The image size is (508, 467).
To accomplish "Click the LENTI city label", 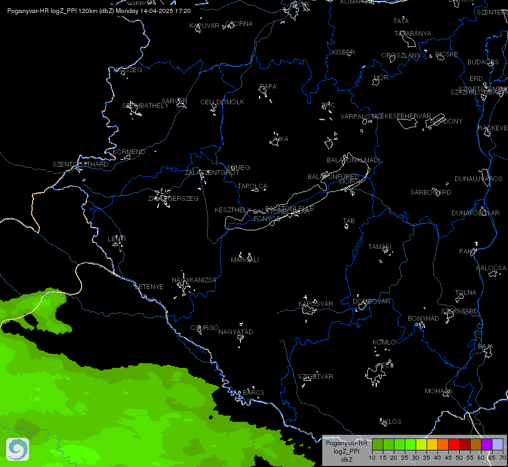I will click(x=117, y=239).
